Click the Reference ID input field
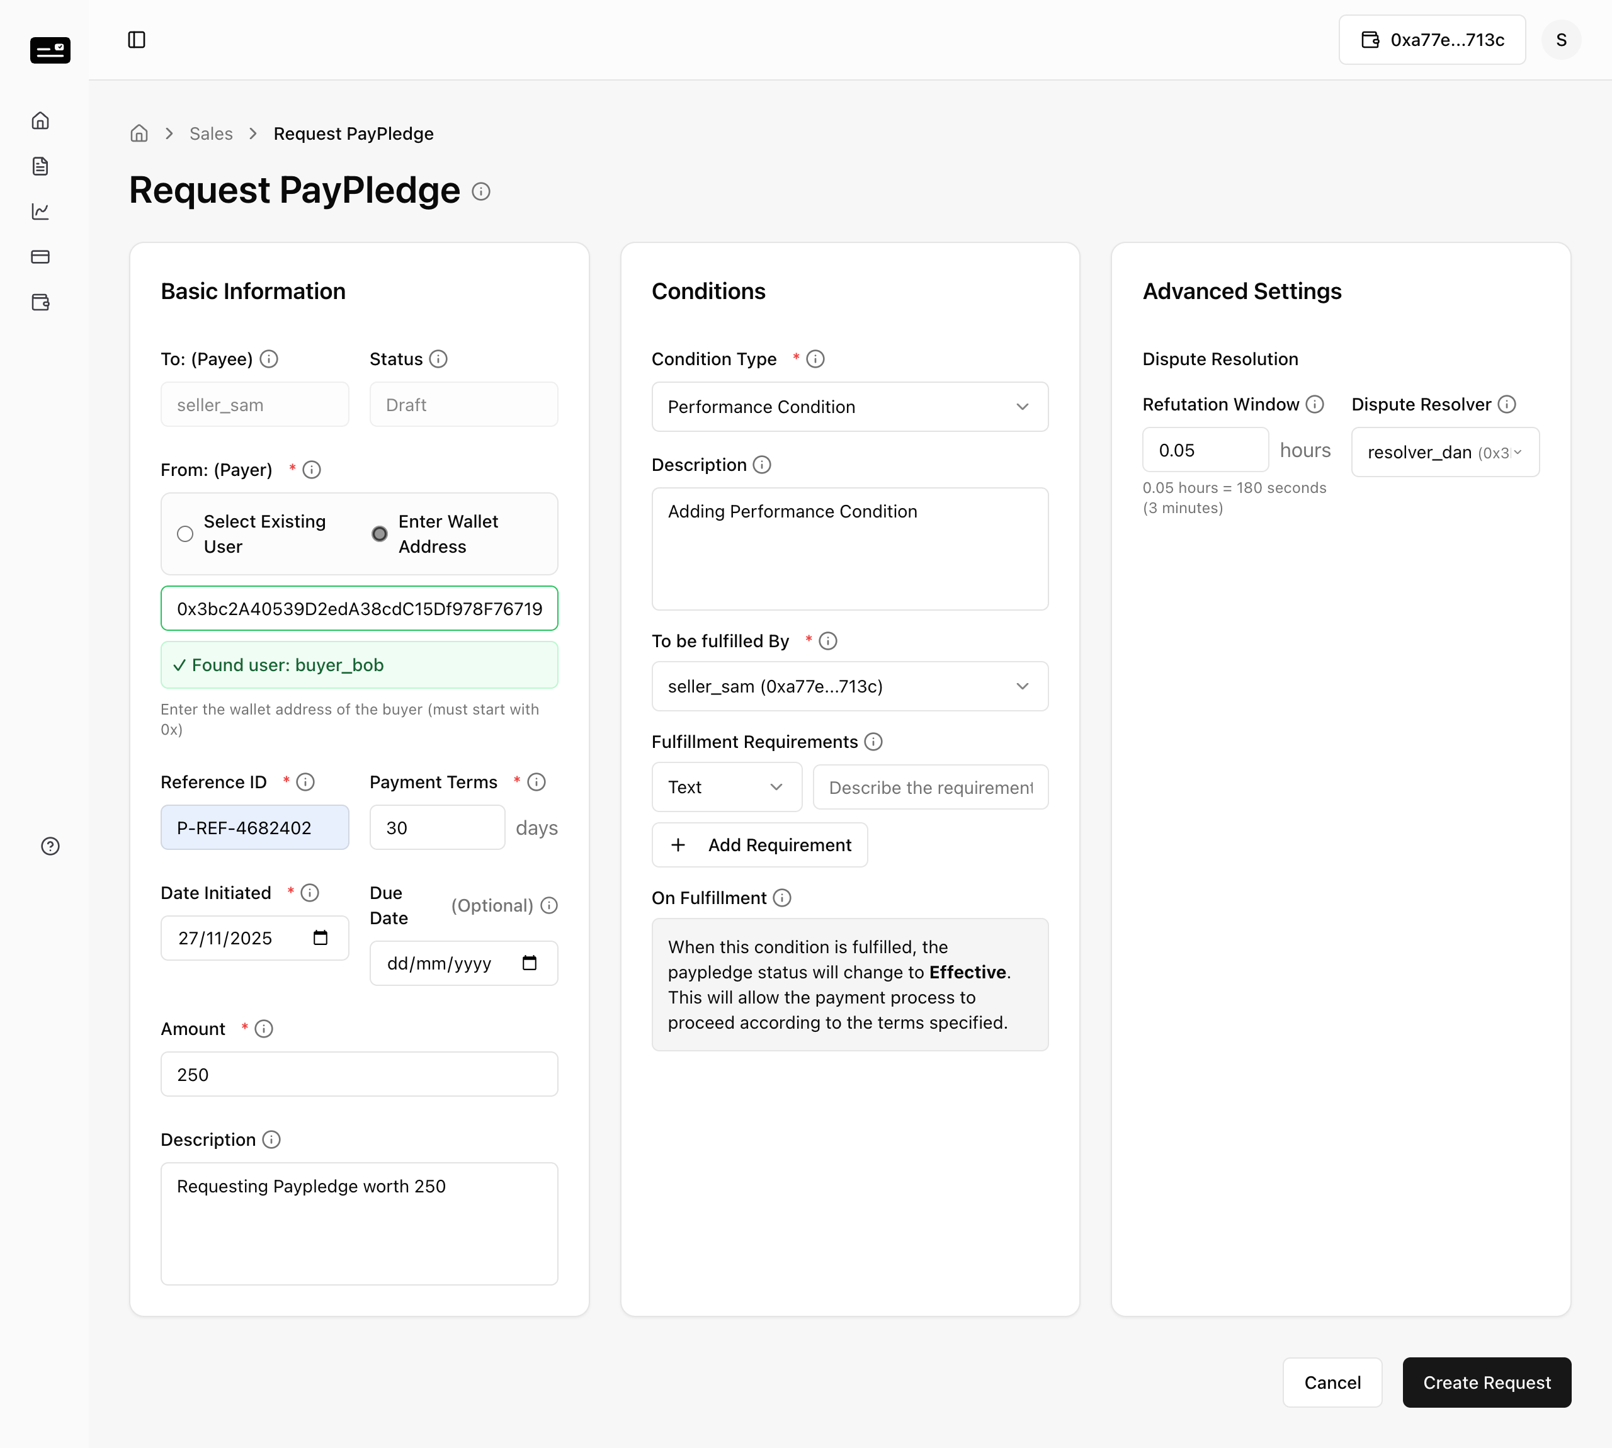 (254, 827)
